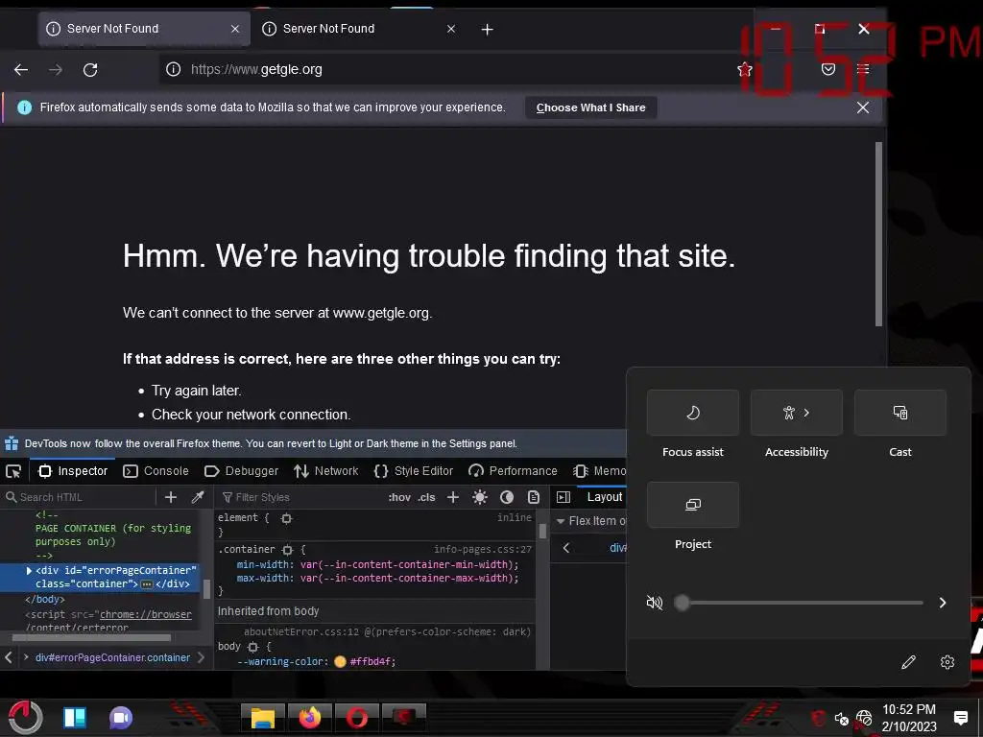This screenshot has height=737, width=983.
Task: Expand the errorPageContainer div node
Action: 29,571
